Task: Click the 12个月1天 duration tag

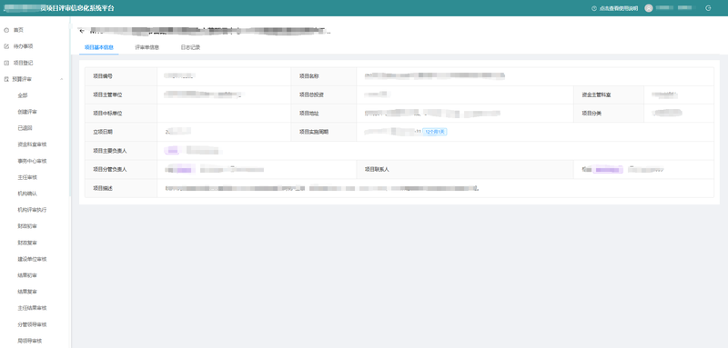Action: coord(435,132)
